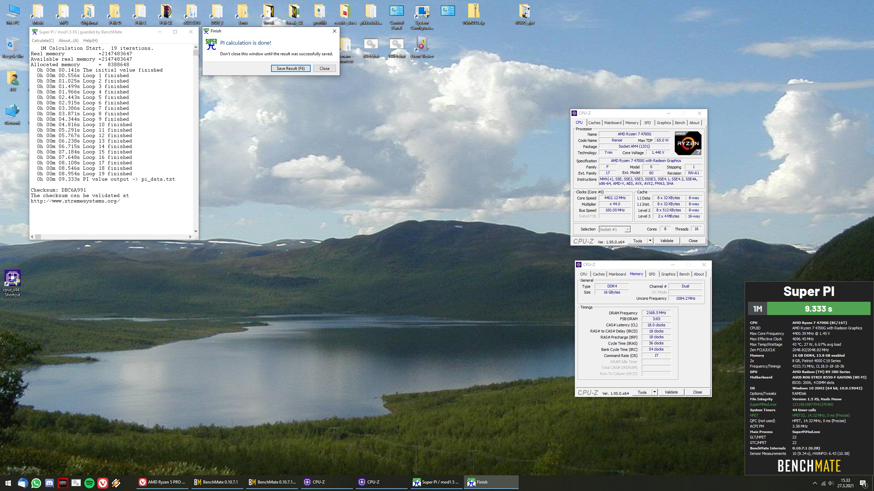Click Validate in the lower CPU-Z window
Image resolution: width=874 pixels, height=491 pixels.
point(671,392)
